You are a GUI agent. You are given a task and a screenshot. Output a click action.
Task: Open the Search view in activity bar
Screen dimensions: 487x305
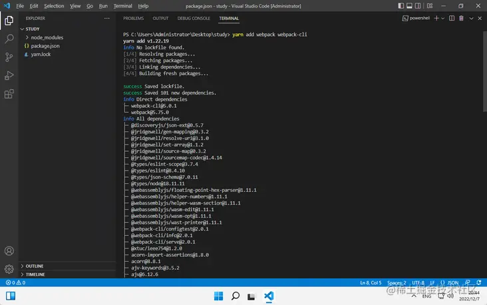pyautogui.click(x=9, y=39)
